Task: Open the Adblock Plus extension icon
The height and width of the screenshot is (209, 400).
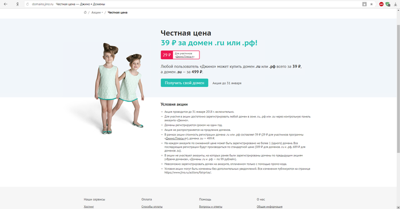Action: [381, 4]
